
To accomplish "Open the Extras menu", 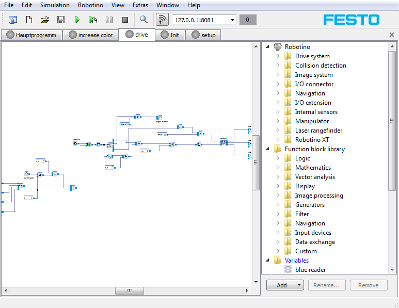I will [x=140, y=5].
